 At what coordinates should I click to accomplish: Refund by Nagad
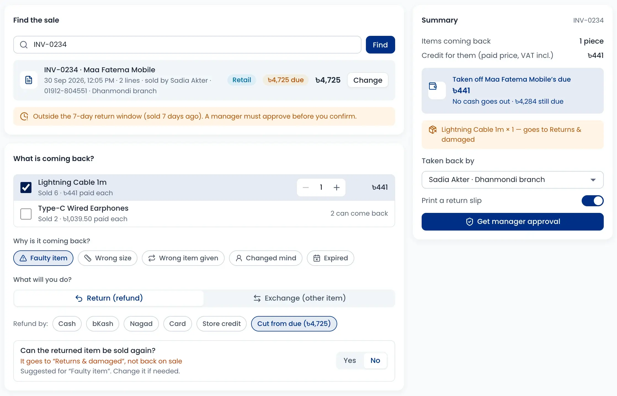pyautogui.click(x=141, y=324)
